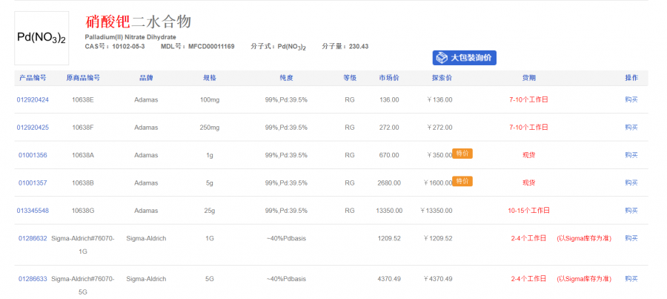Open product number 01286633 link
The image size is (667, 299).
click(x=33, y=279)
